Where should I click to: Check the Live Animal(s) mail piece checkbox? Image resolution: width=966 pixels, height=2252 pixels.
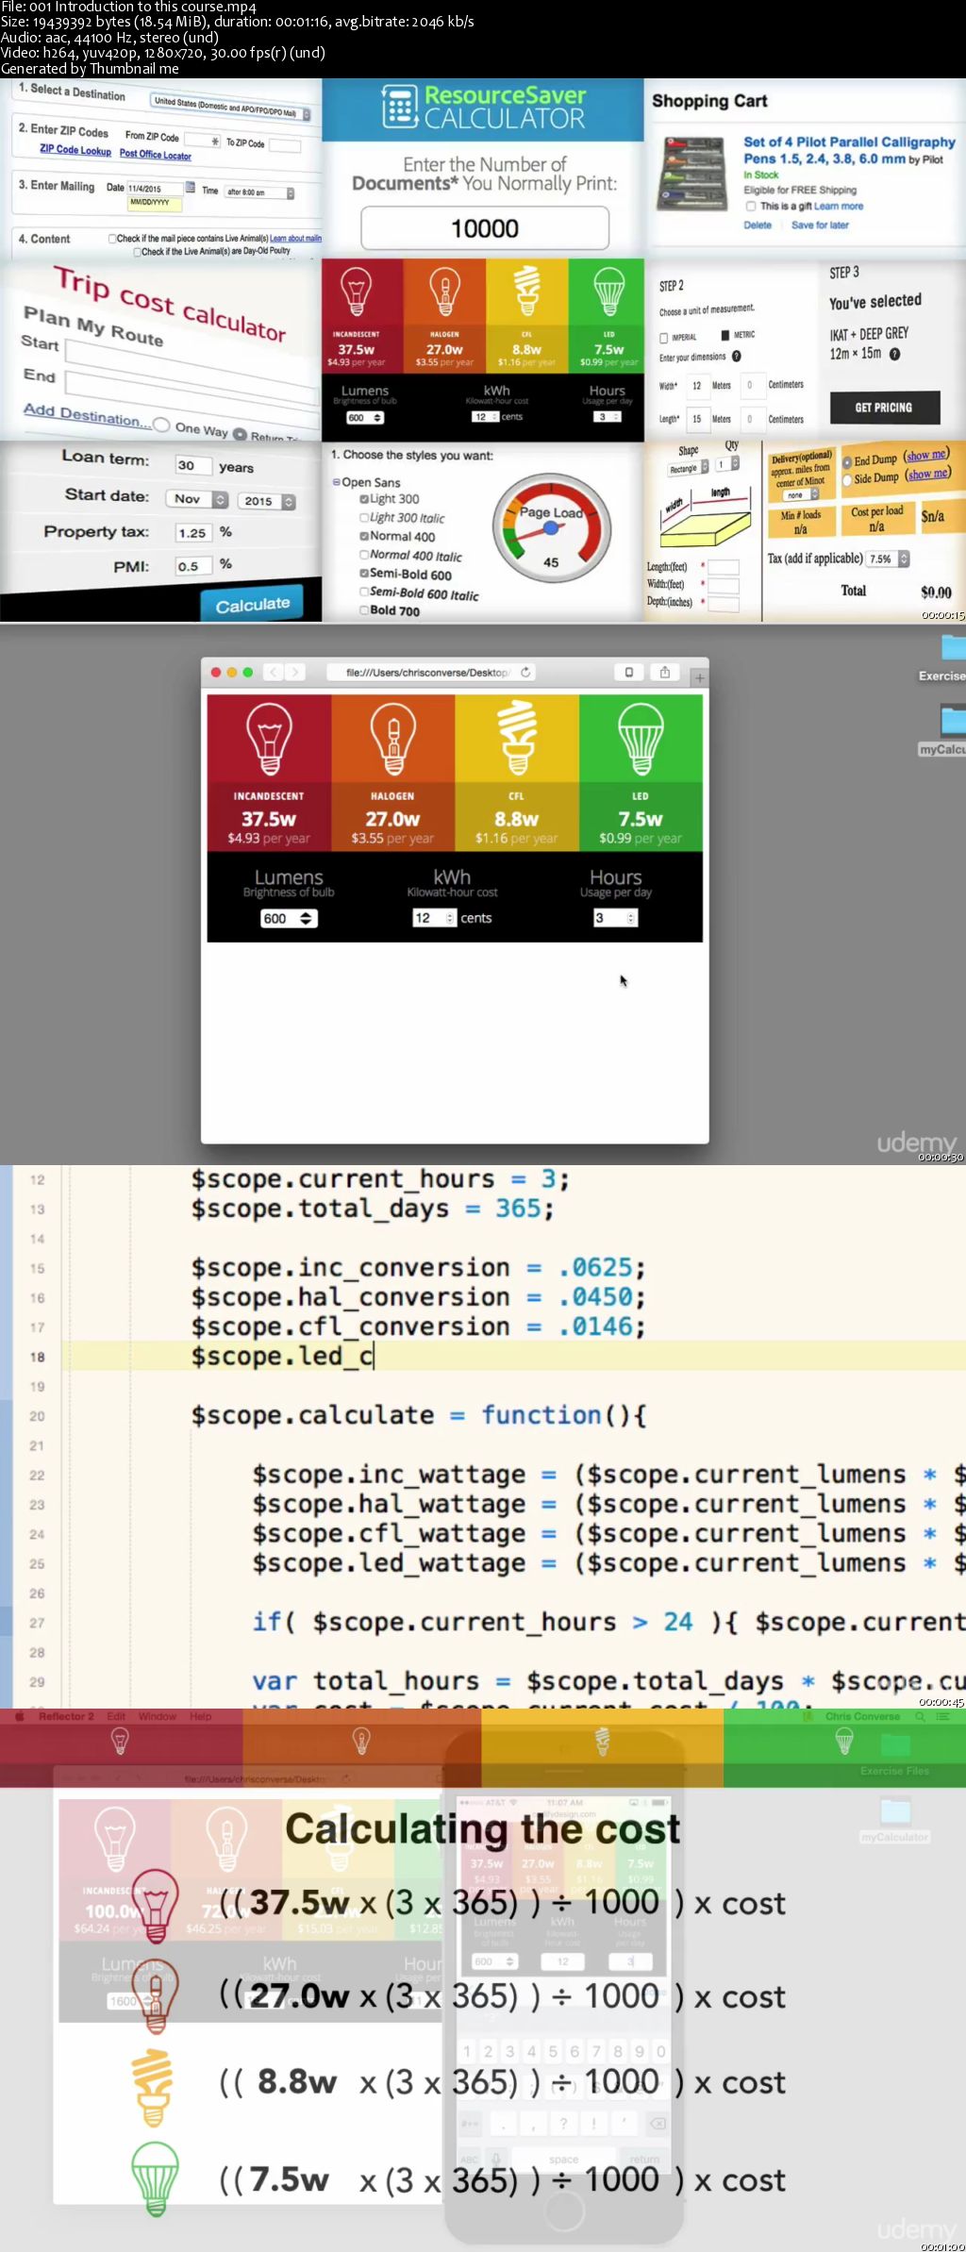[x=111, y=239]
